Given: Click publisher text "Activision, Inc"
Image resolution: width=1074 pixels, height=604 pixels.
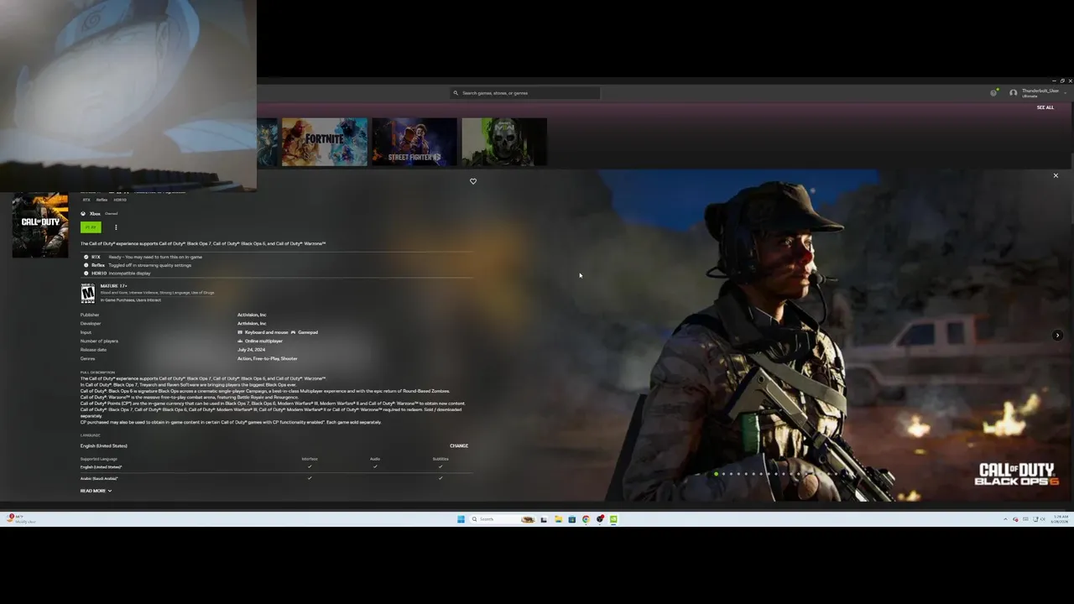Looking at the screenshot, I should click(x=252, y=315).
